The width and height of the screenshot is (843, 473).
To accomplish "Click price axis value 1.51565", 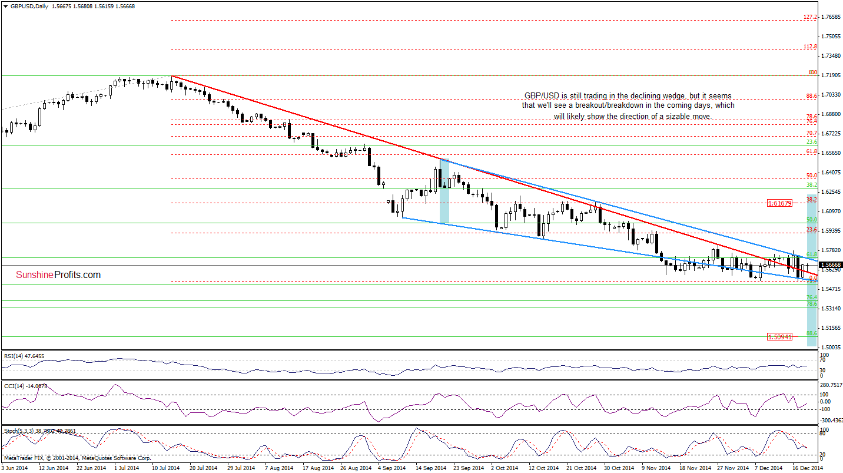I will (831, 328).
